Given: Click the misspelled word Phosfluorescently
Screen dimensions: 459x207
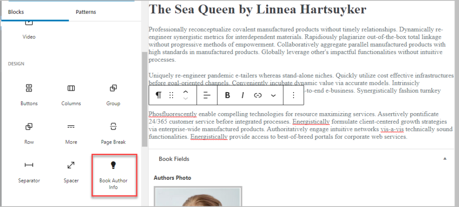Looking at the screenshot, I should 173,114.
